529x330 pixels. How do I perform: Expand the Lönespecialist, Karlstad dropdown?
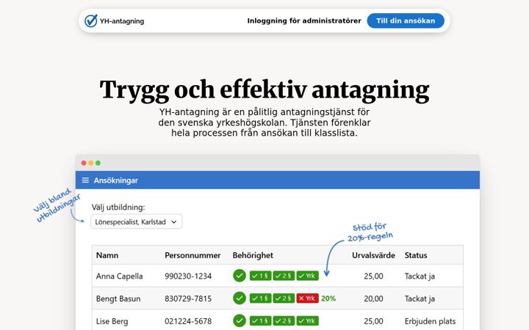(137, 222)
